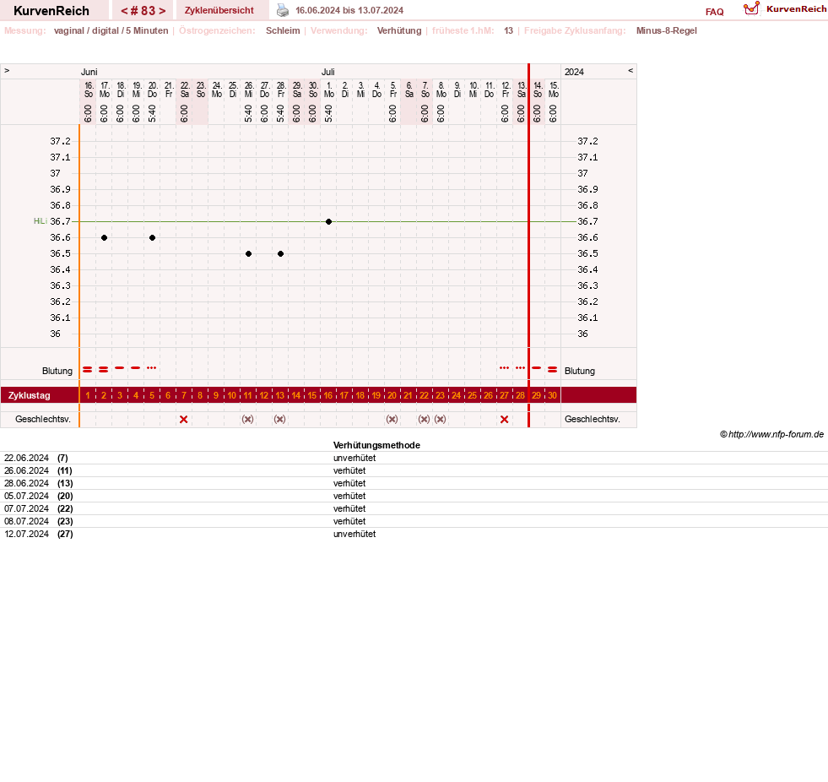Click the temperature dot at 36.6 on June 17
828x782 pixels.
click(104, 238)
